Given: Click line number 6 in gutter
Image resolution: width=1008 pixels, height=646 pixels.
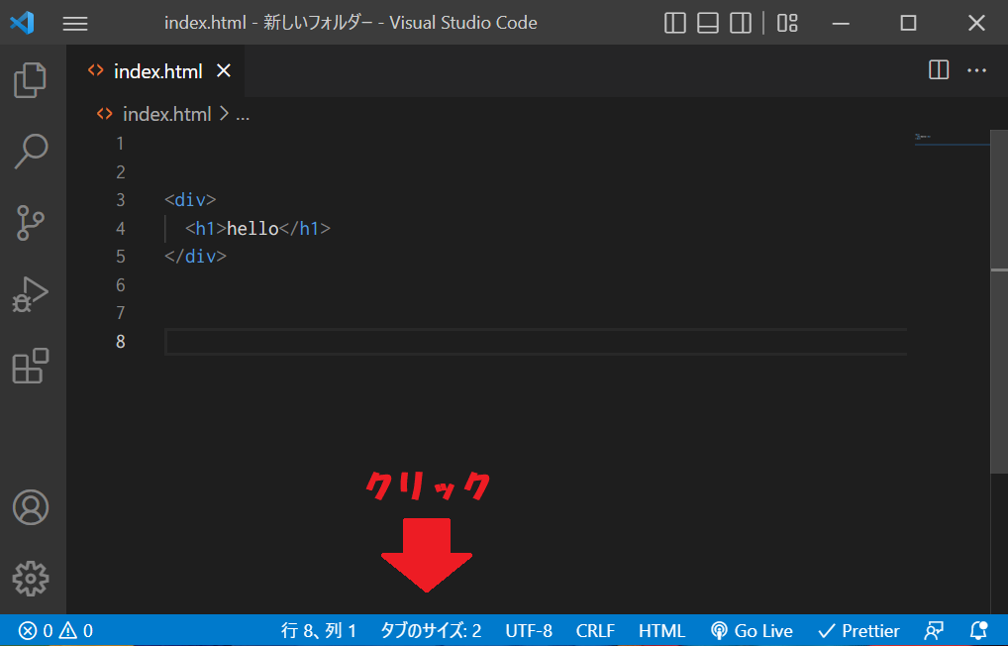Looking at the screenshot, I should pos(120,285).
